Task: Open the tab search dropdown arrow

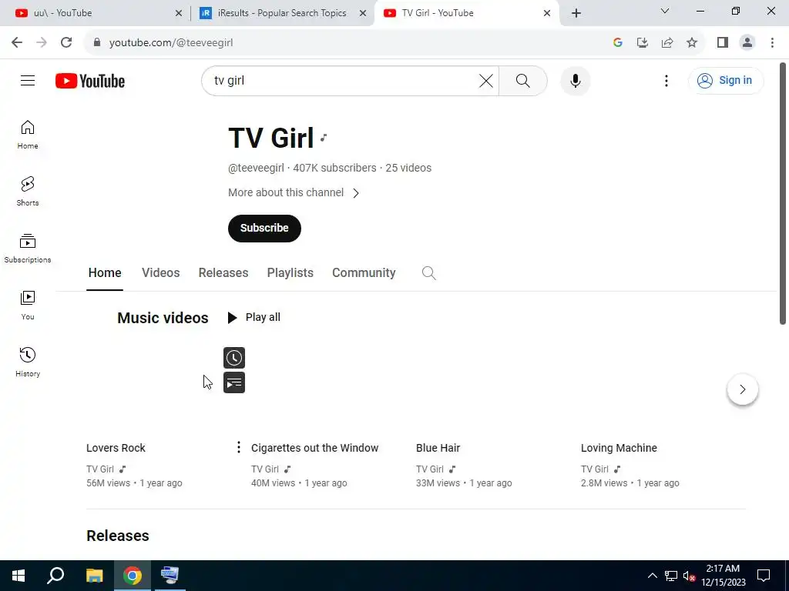Action: click(x=665, y=11)
